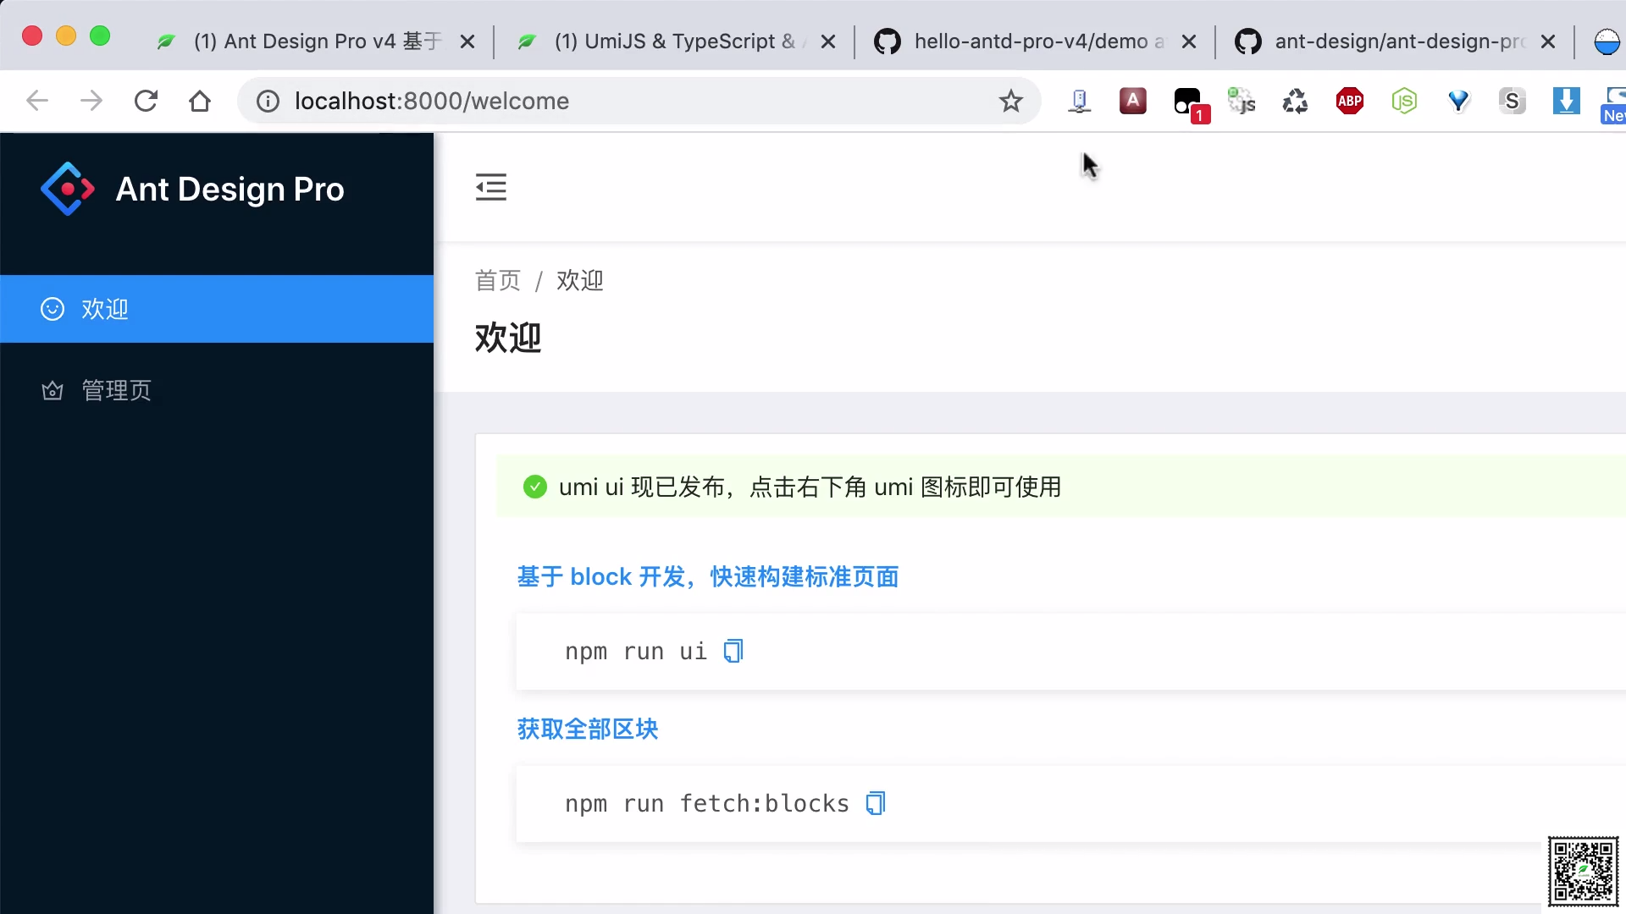Copy the 'npm run ui' command

pos(733,651)
